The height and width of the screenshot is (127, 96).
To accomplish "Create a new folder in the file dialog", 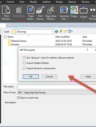I will [65, 31].
